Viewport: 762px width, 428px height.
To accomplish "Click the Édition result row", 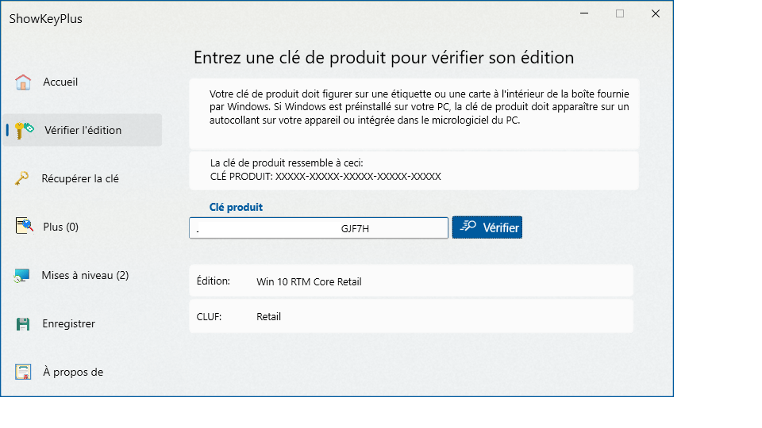I will click(x=411, y=281).
